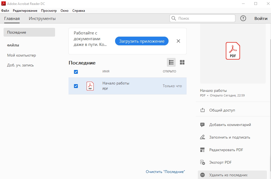Uncheck the Начало работы file checkbox
This screenshot has width=271, height=179.
(76, 86)
